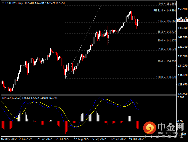
Task: Click the 5 Sep 2022 date marker
Action: [99, 139]
